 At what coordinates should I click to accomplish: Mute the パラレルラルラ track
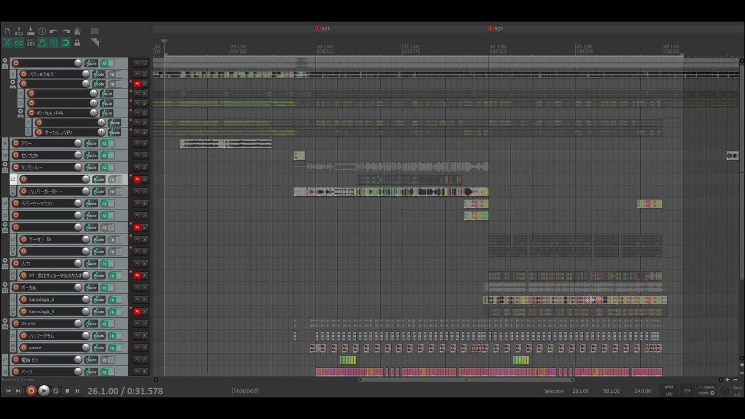pyautogui.click(x=137, y=74)
